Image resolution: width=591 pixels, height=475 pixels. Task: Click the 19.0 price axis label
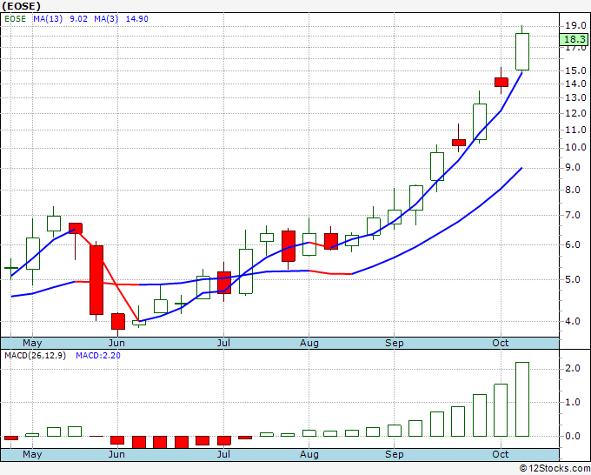[x=575, y=25]
